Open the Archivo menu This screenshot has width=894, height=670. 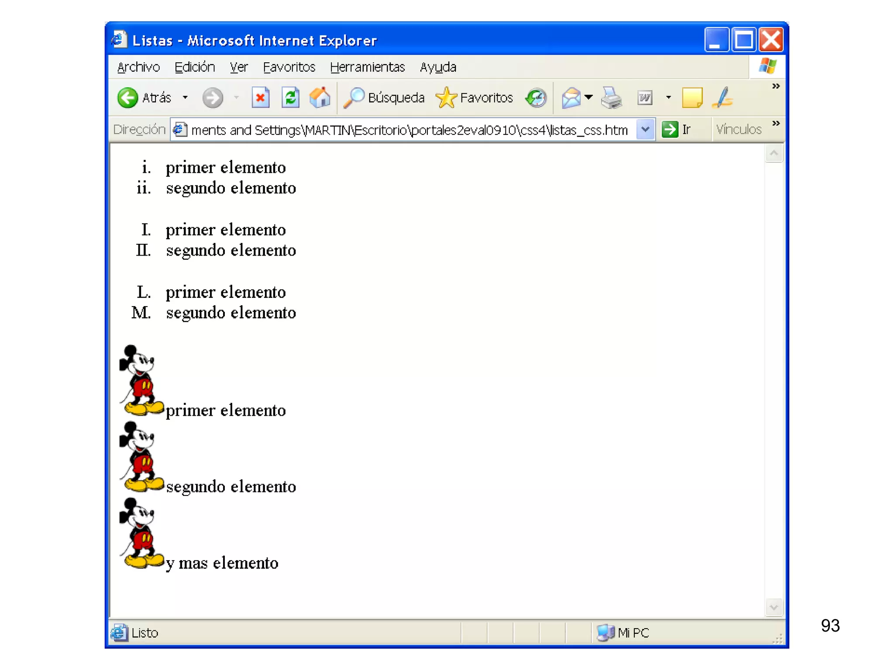tap(138, 67)
